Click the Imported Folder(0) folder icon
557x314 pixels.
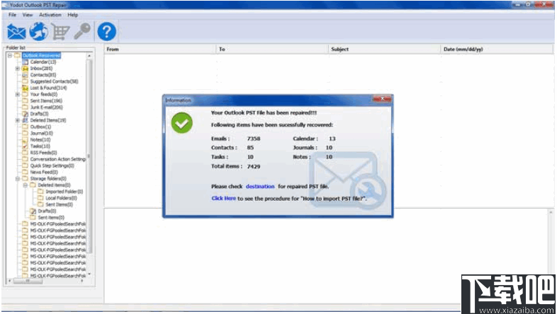[40, 192]
